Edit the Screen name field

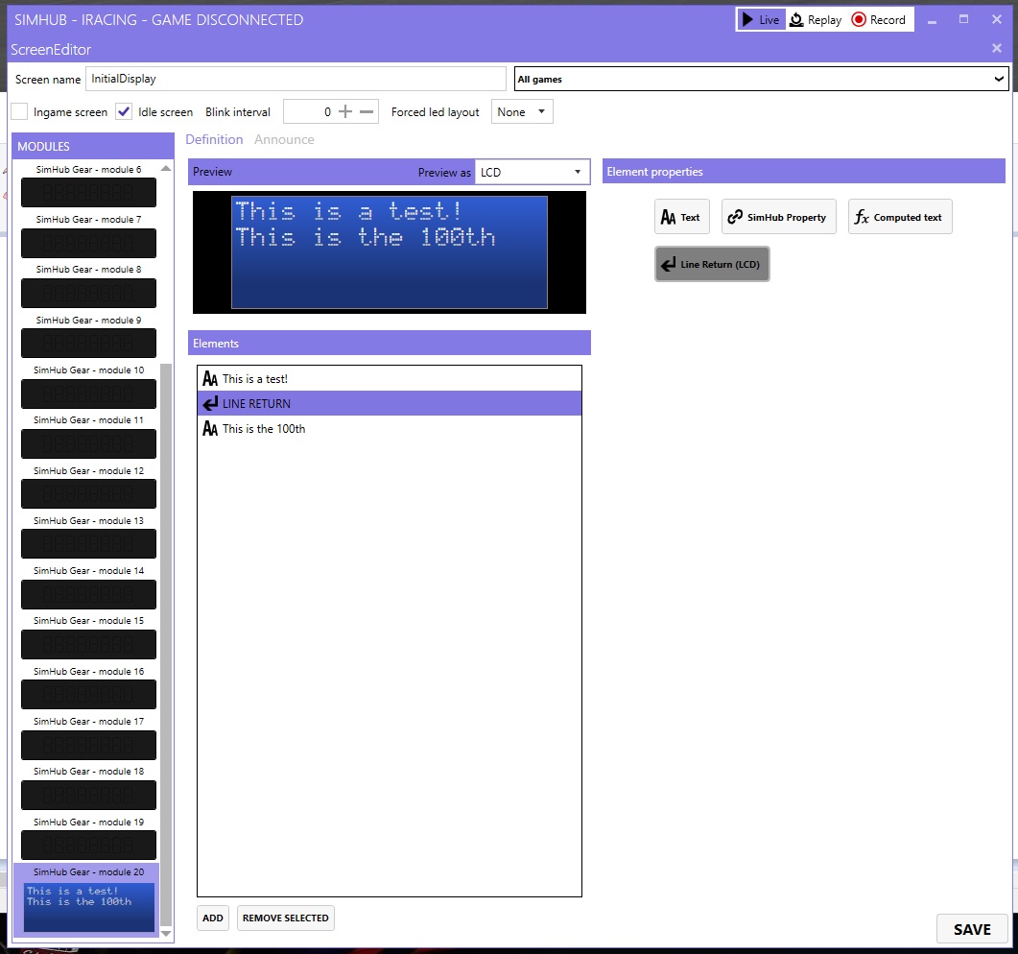point(296,79)
